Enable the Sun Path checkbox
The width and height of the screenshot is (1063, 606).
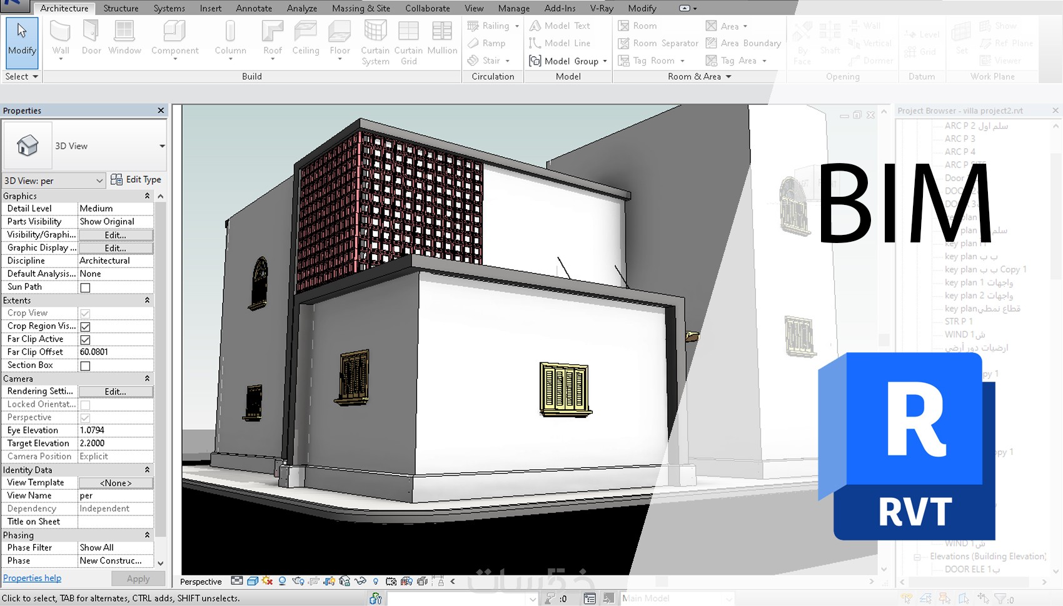[85, 287]
